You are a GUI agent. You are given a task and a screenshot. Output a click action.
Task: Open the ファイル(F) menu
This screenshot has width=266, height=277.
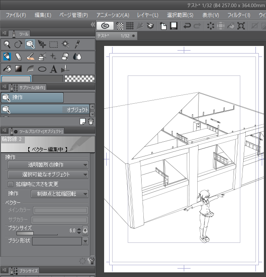pyautogui.click(x=16, y=15)
